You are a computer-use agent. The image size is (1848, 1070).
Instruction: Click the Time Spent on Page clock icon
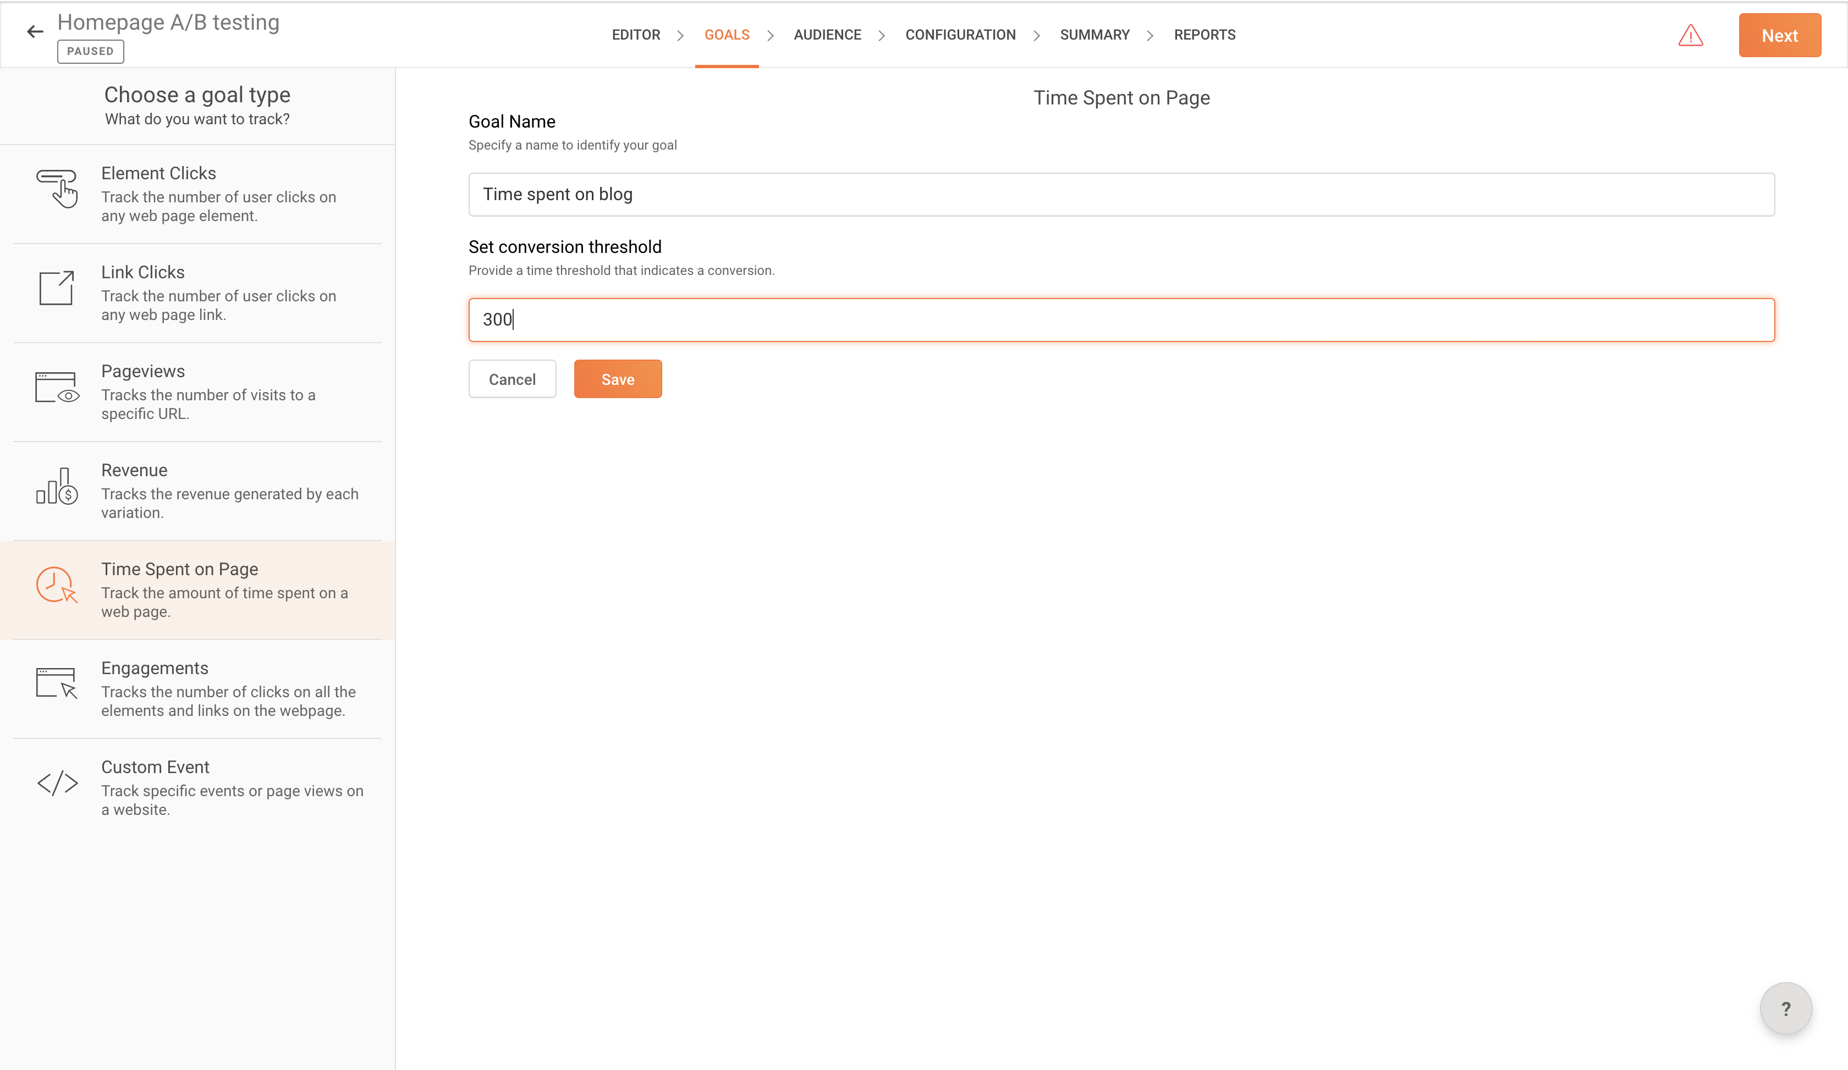(x=57, y=585)
